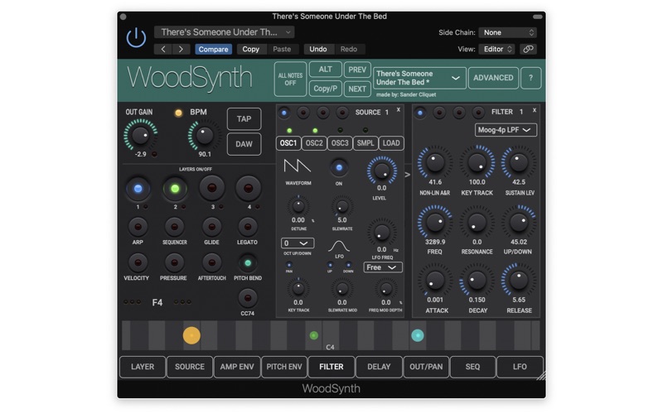Screen dimensions: 663x414
Task: Open the SEQ bottom tab
Action: [x=472, y=367]
